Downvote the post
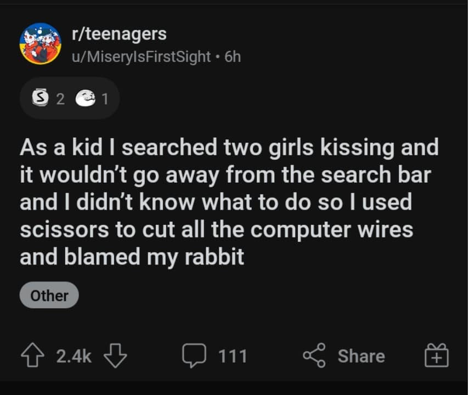This screenshot has height=395, width=469. [x=115, y=356]
